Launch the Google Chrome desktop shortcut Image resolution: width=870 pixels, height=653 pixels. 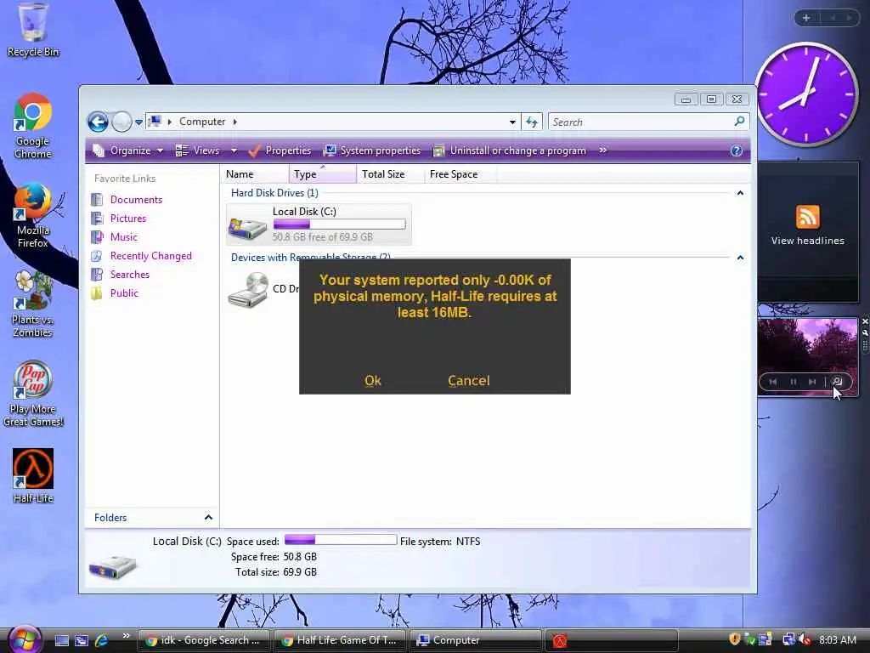[x=33, y=126]
